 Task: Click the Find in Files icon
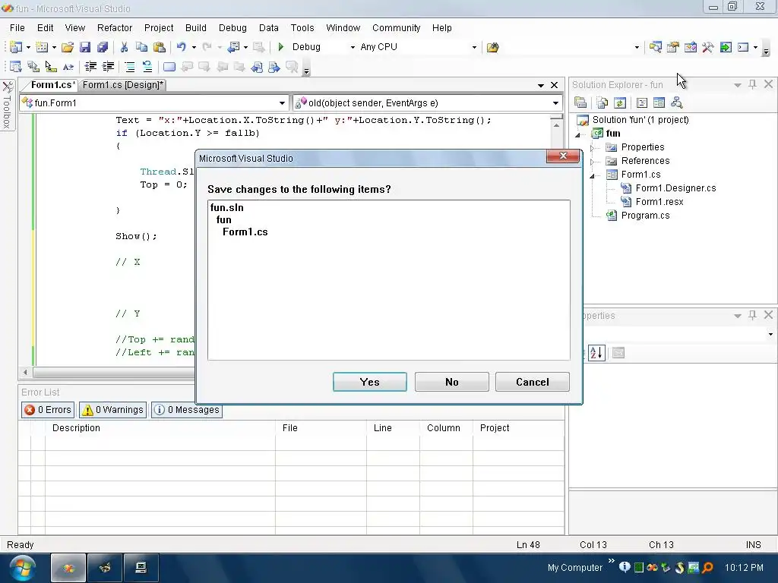click(492, 47)
